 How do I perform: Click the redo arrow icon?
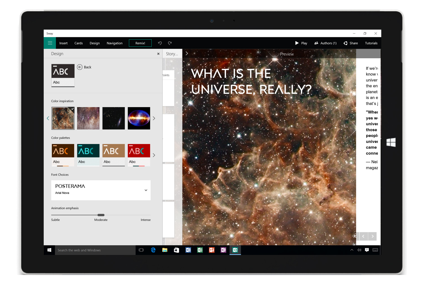(170, 43)
